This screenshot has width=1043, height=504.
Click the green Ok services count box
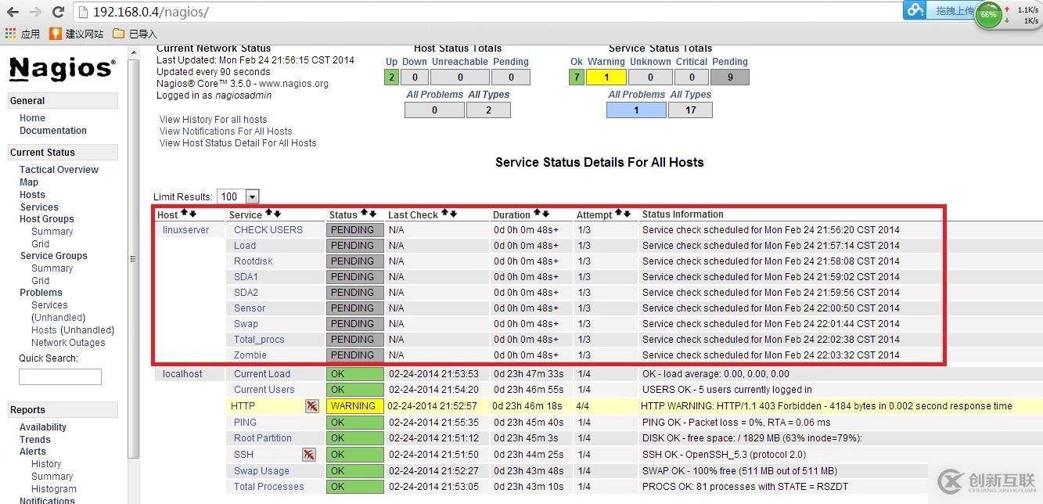click(x=577, y=77)
